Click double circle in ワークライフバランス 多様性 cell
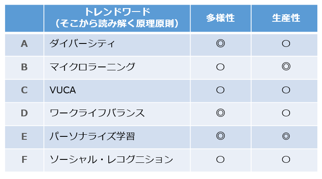The height and width of the screenshot is (179, 322). tap(220, 113)
